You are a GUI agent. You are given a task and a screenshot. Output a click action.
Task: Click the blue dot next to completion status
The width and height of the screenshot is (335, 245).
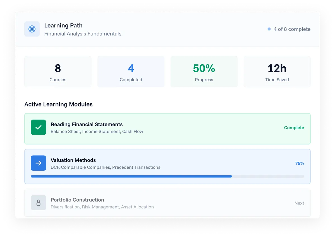click(x=269, y=29)
